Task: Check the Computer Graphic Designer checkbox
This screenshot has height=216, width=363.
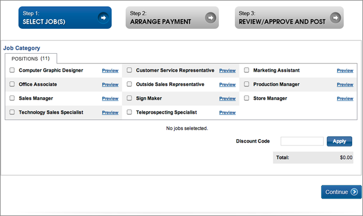Action: [12, 70]
